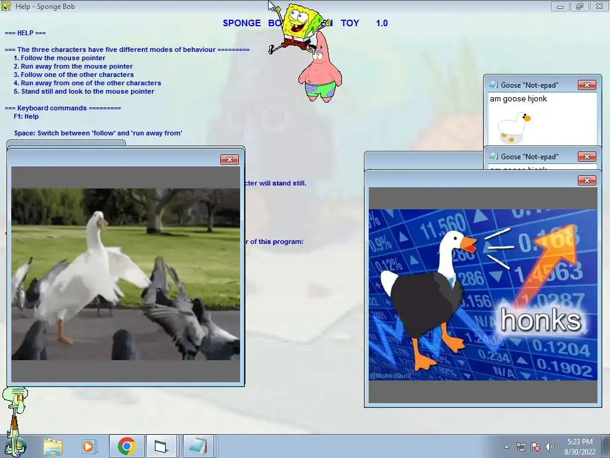Click the "1.0" version number in the header
The width and height of the screenshot is (610, 458).
tap(382, 23)
